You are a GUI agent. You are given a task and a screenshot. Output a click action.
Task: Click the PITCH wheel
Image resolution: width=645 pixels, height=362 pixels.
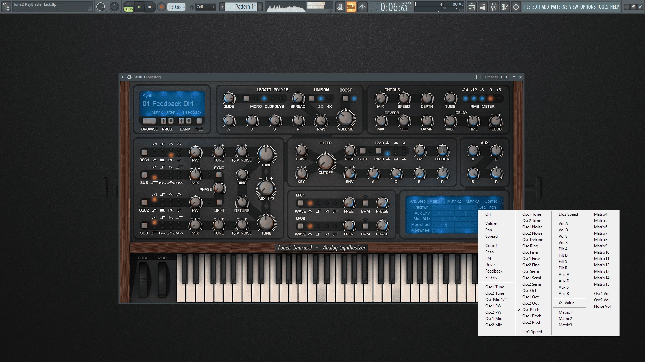pos(143,280)
